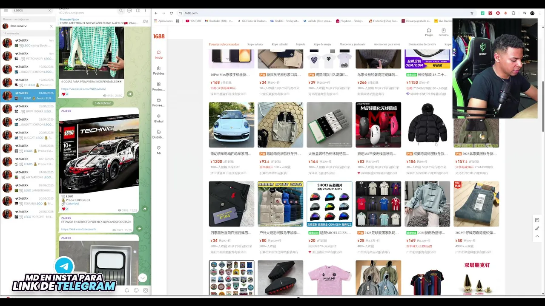Open the channel three-dot options menu
The height and width of the screenshot is (306, 545).
[x=146, y=11]
